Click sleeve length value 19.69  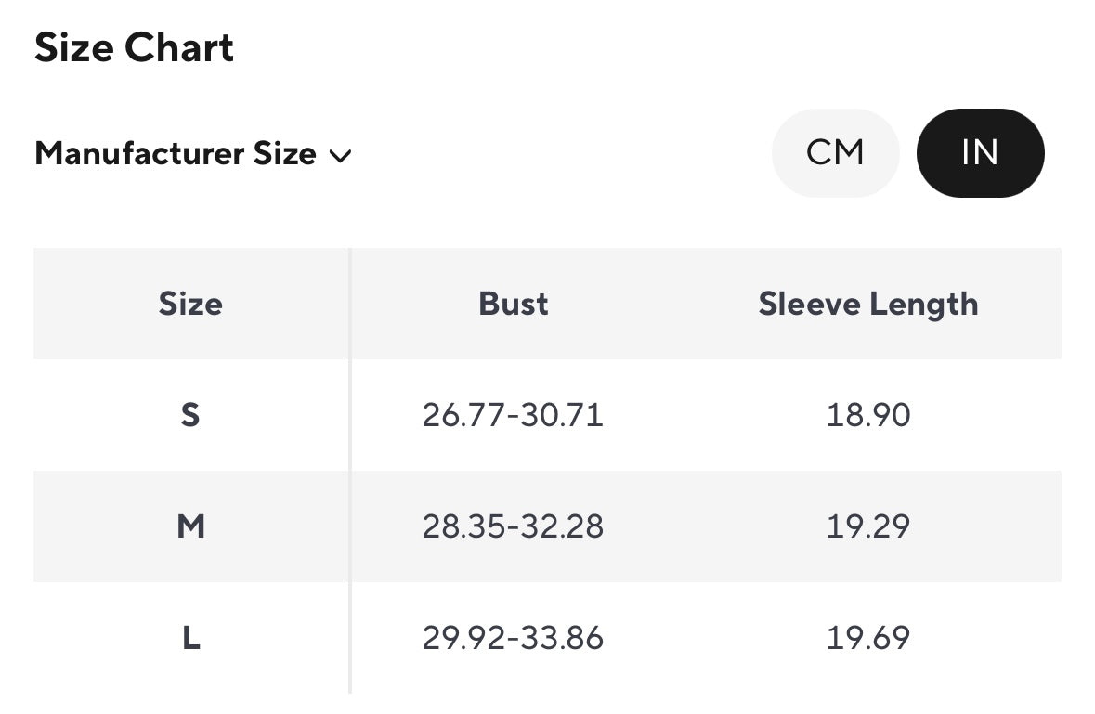pyautogui.click(x=867, y=638)
